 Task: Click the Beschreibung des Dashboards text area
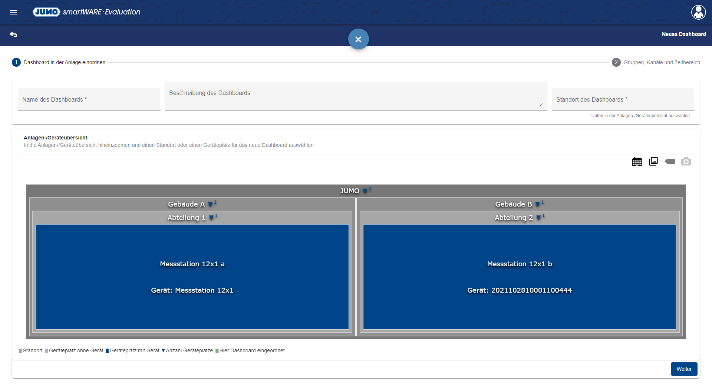(x=356, y=96)
